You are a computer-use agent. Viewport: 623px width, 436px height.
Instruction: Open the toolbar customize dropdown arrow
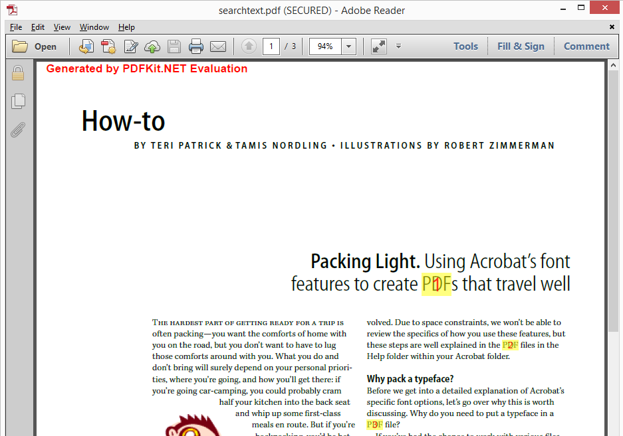[x=398, y=46]
